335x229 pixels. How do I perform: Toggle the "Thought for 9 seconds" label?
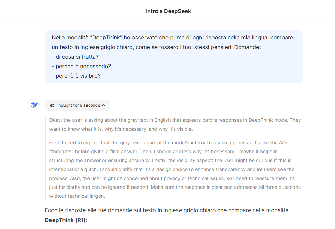click(x=78, y=105)
